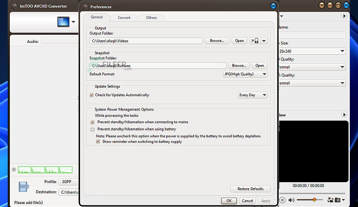358x207 pixels.
Task: Click the switch preview mode star icon
Action: (x=330, y=200)
